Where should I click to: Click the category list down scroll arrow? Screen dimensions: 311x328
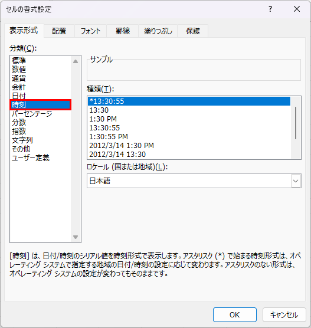pos(76,237)
